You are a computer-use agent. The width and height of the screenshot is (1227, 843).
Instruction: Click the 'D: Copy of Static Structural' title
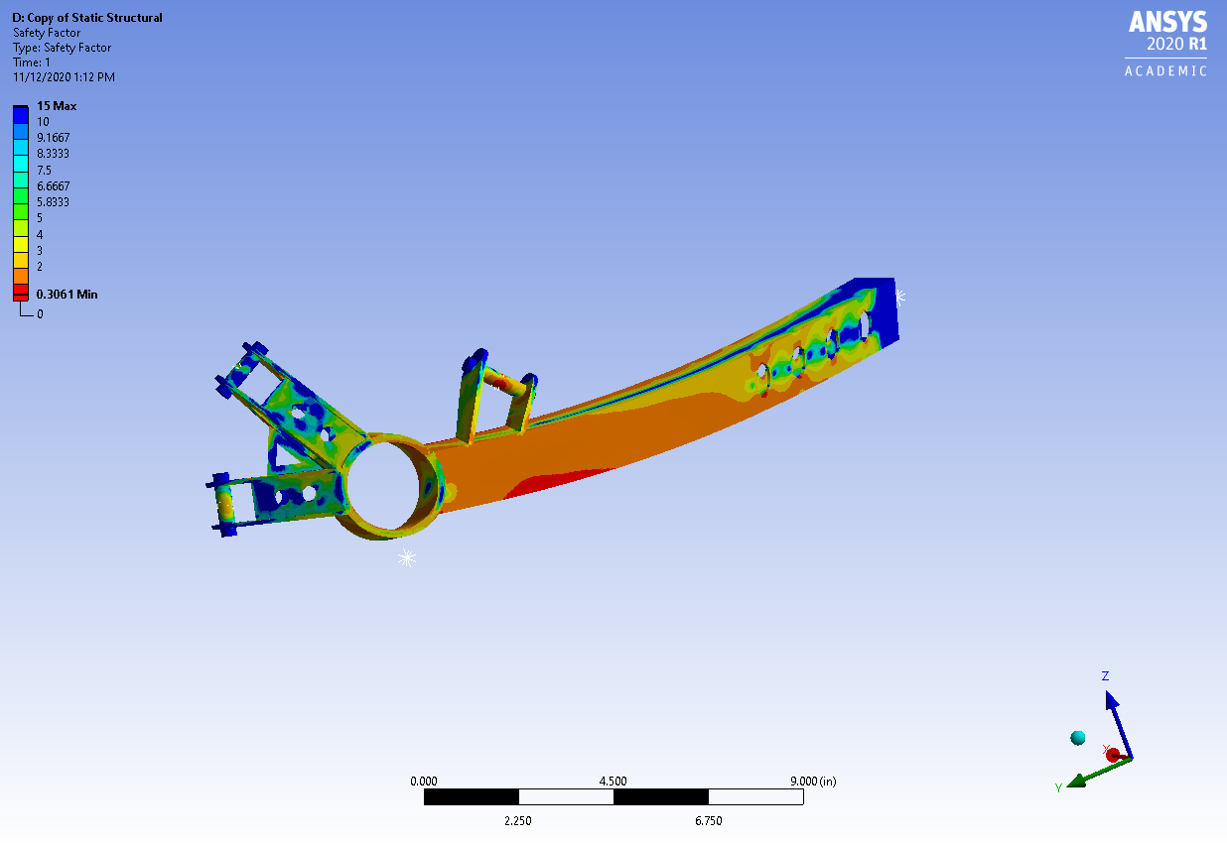87,18
